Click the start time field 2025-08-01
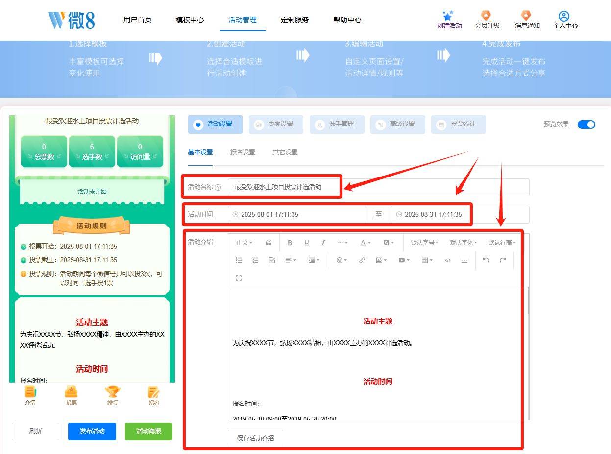The width and height of the screenshot is (611, 454). [297, 215]
